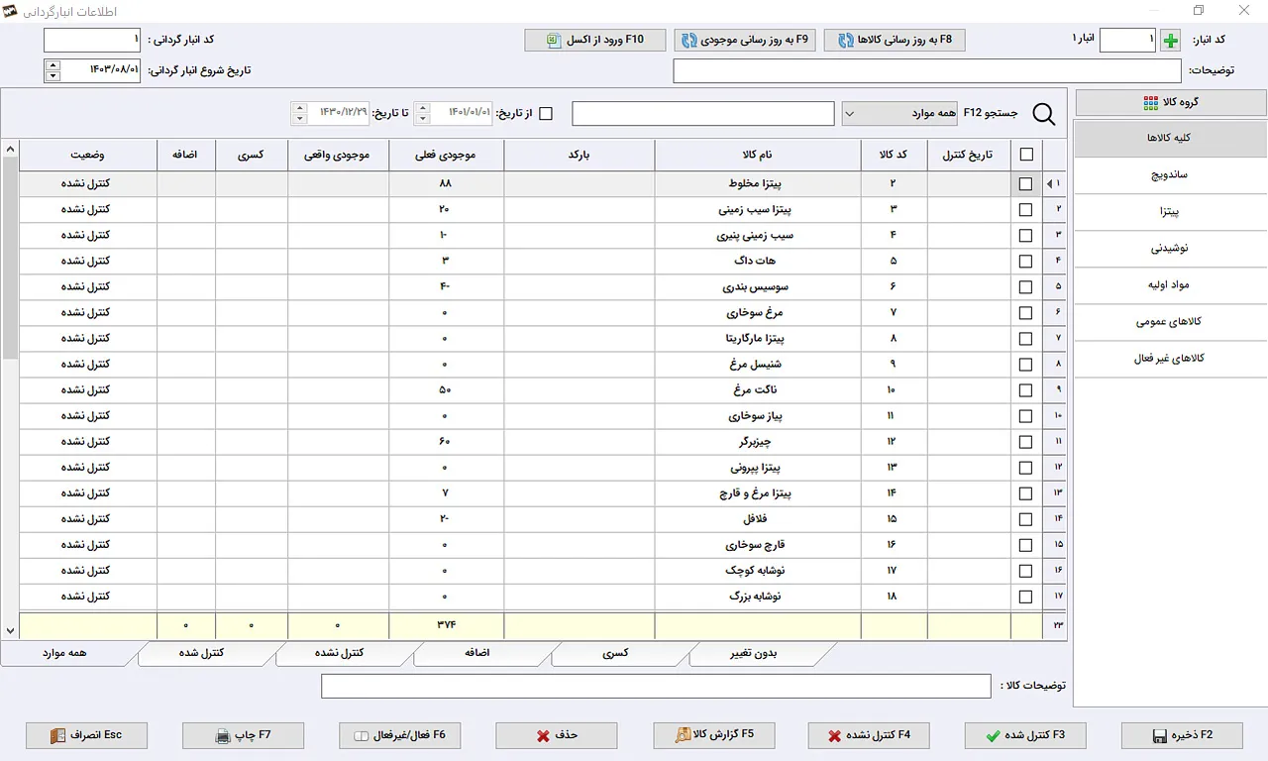Click F9 update inventory refresh button

click(x=745, y=41)
